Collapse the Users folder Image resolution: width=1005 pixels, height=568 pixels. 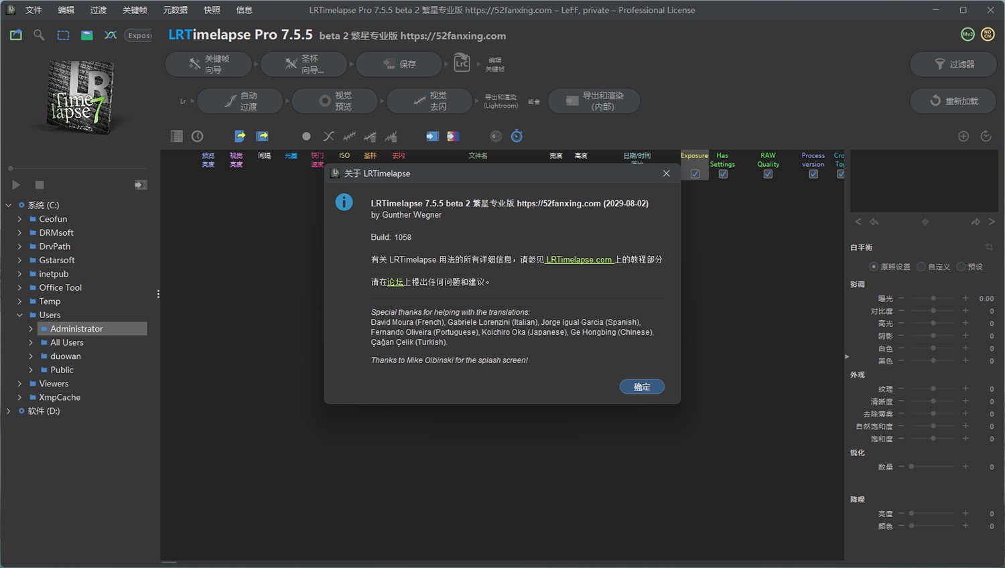click(19, 315)
